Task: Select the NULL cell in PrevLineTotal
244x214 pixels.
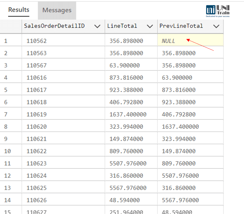Action: 191,40
